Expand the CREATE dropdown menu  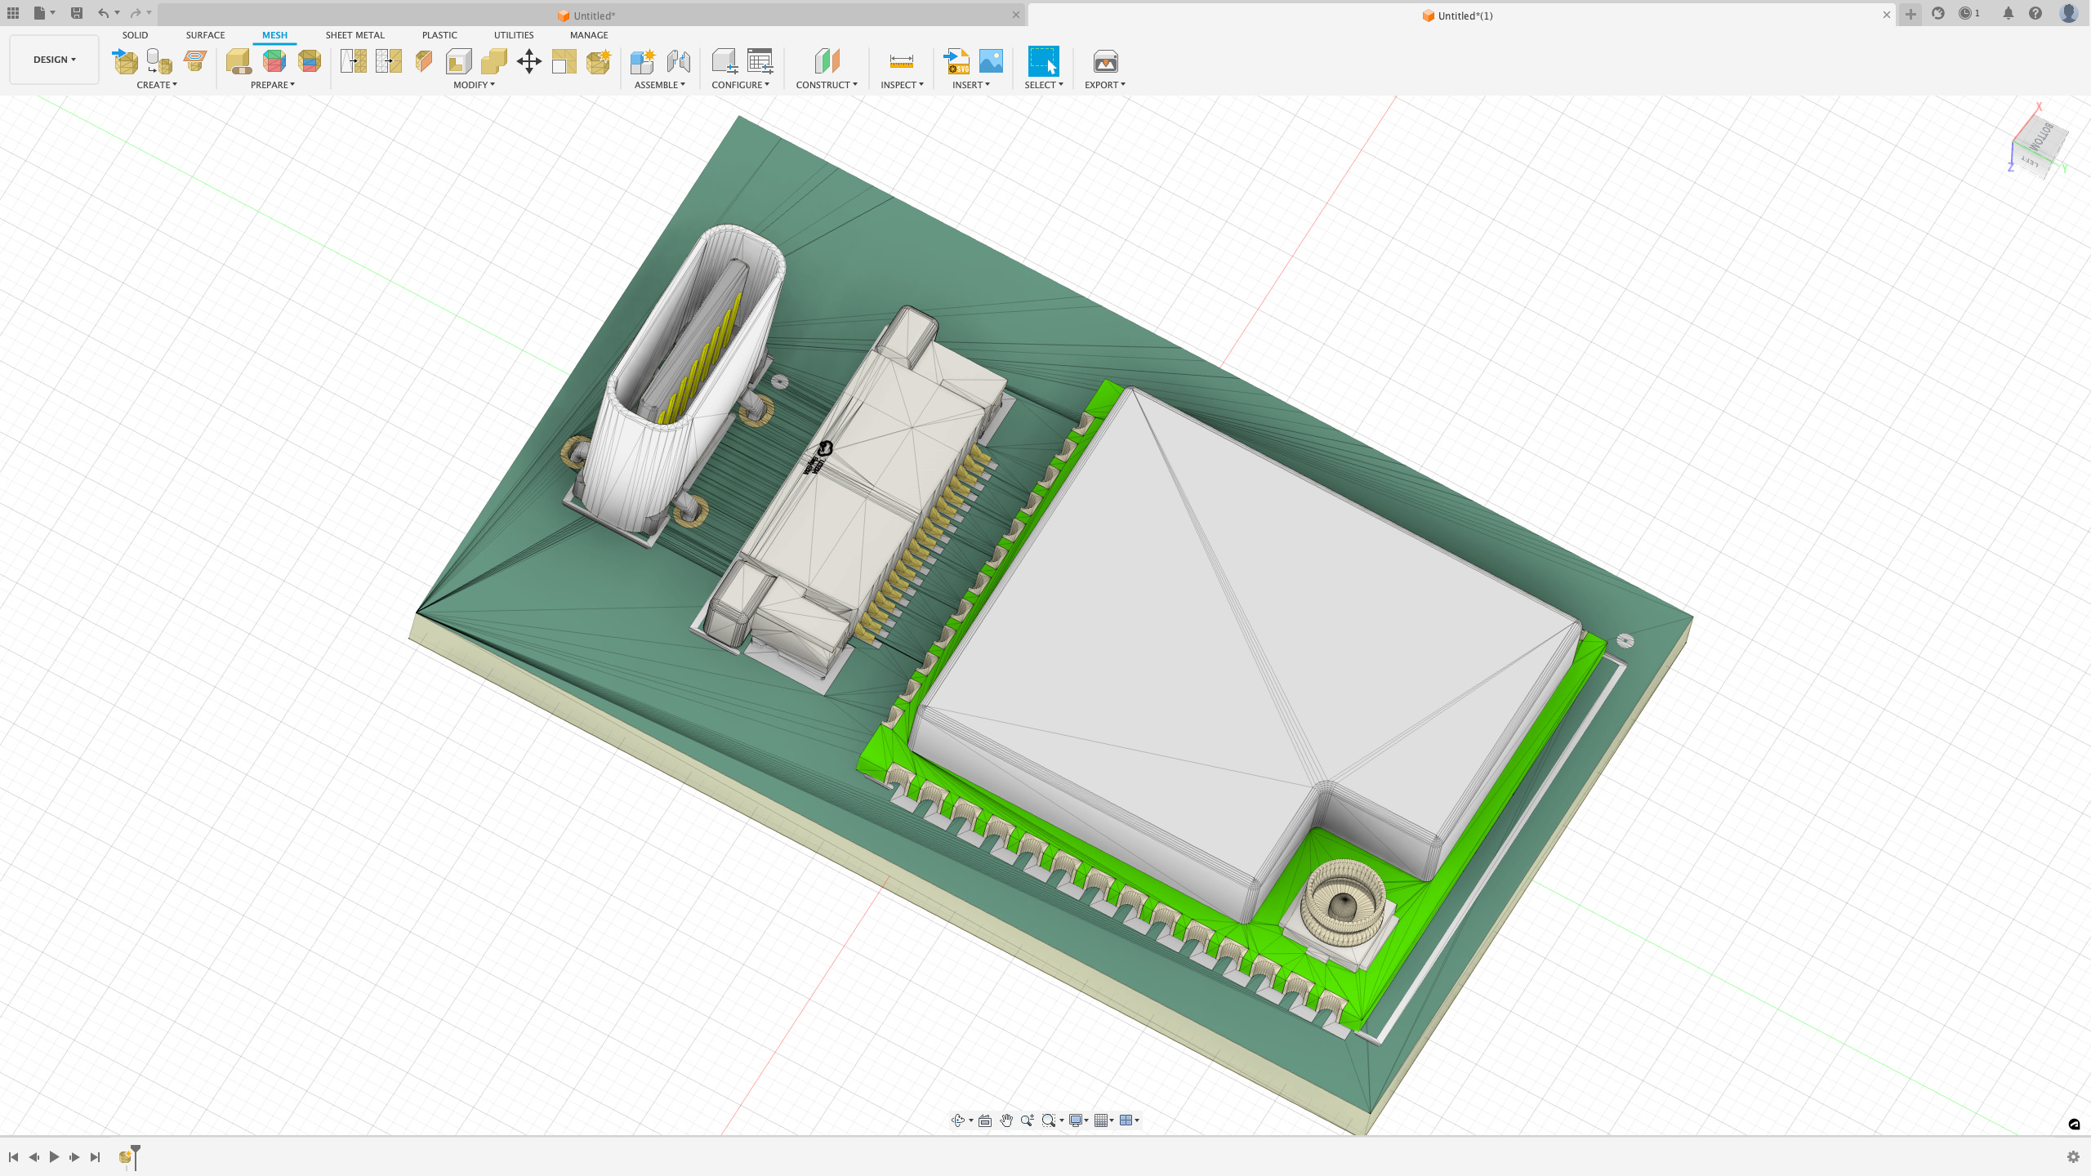(158, 84)
